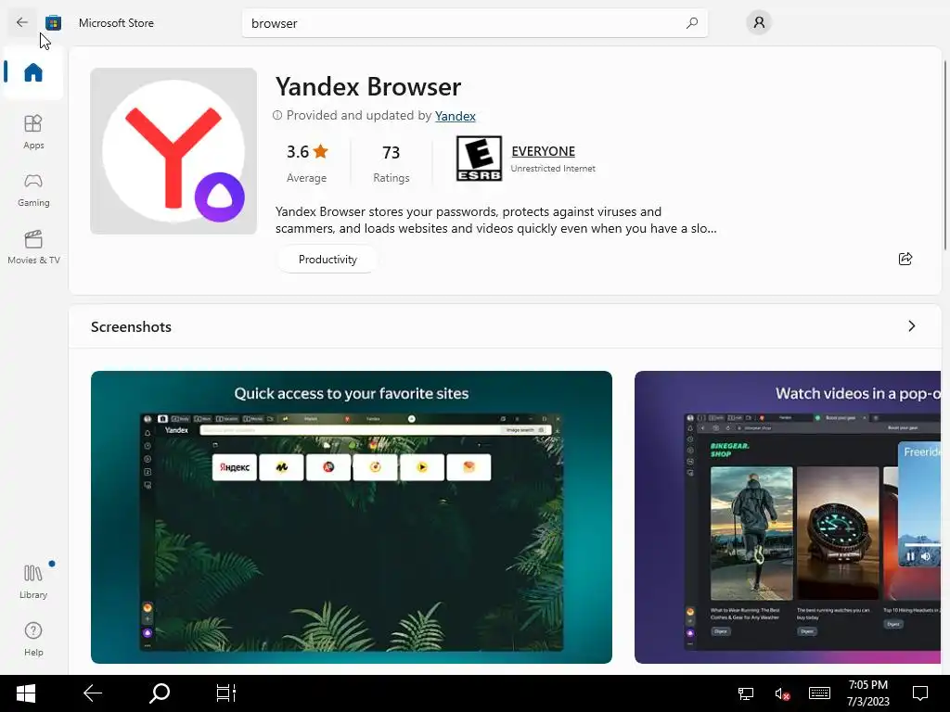
Task: Open the Library in the sidebar
Action: point(33,582)
